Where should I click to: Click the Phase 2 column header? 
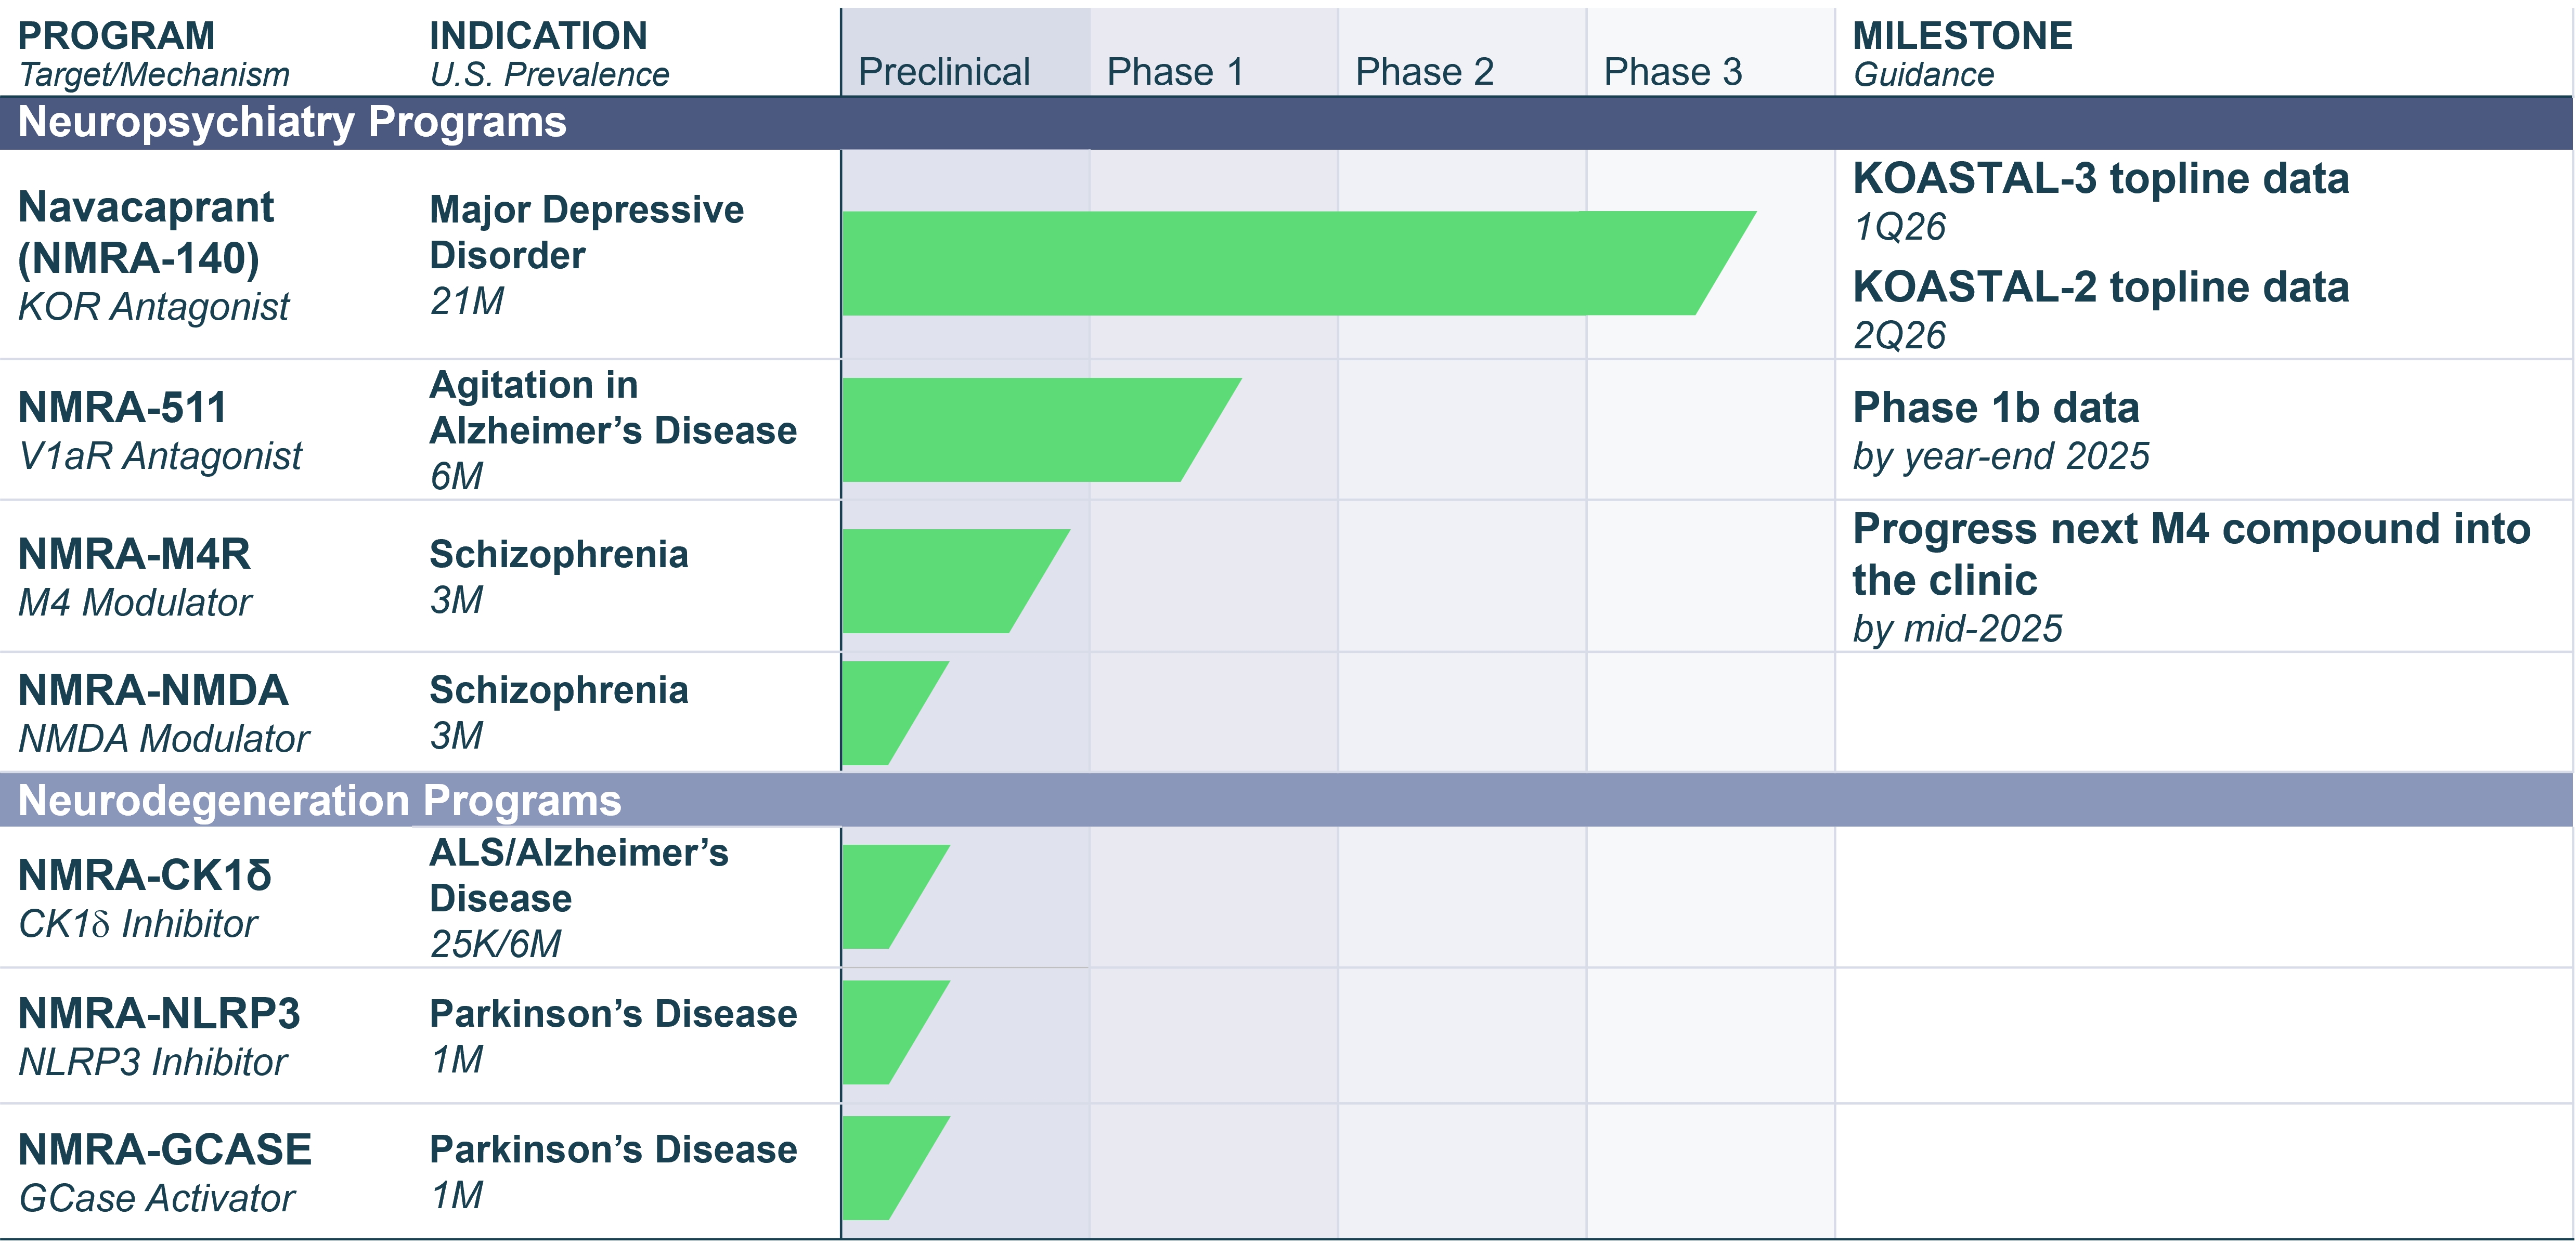[1424, 72]
